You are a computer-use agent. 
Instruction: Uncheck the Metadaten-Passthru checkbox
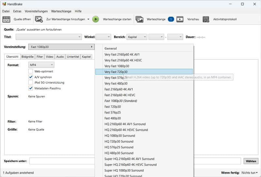point(31,88)
